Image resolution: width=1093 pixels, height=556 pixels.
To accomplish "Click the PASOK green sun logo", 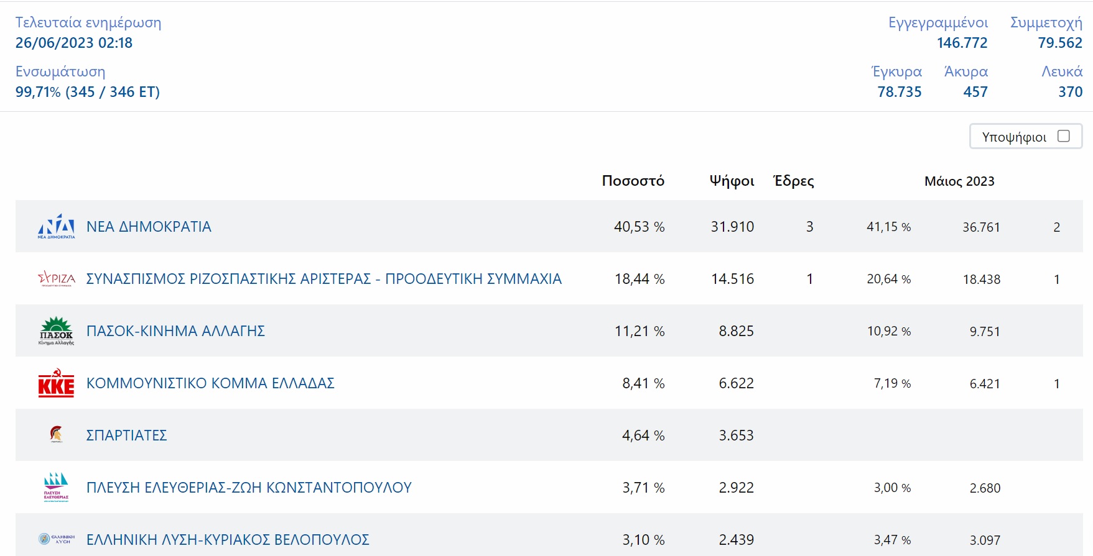I will coord(56,331).
